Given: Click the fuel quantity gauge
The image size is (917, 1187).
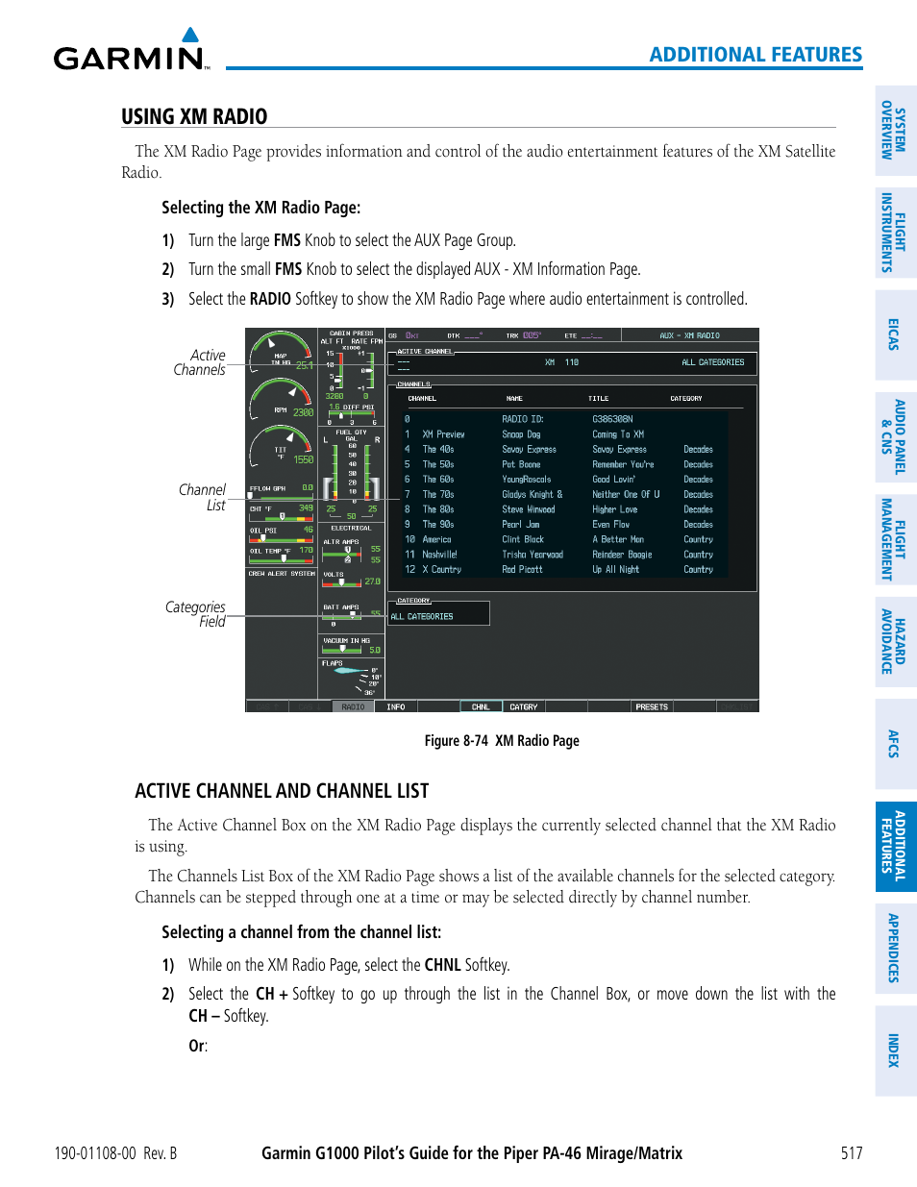Looking at the screenshot, I should click(351, 471).
